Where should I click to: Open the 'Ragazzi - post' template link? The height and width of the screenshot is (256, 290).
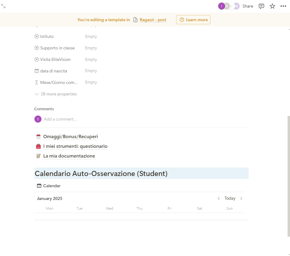coord(153,20)
